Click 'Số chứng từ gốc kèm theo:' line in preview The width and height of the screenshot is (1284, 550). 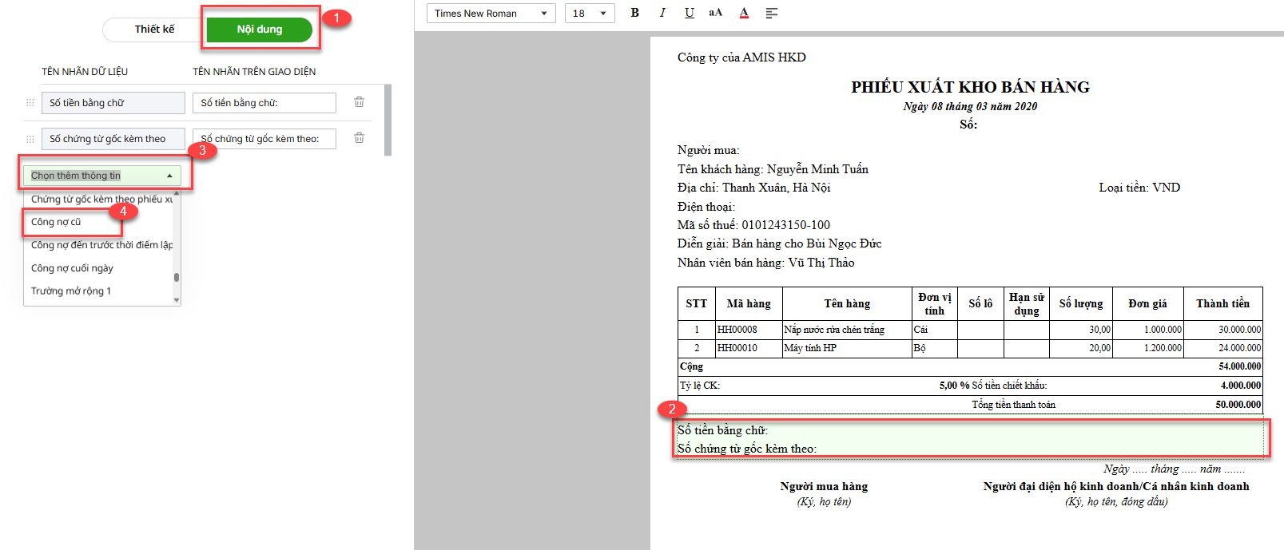747,449
